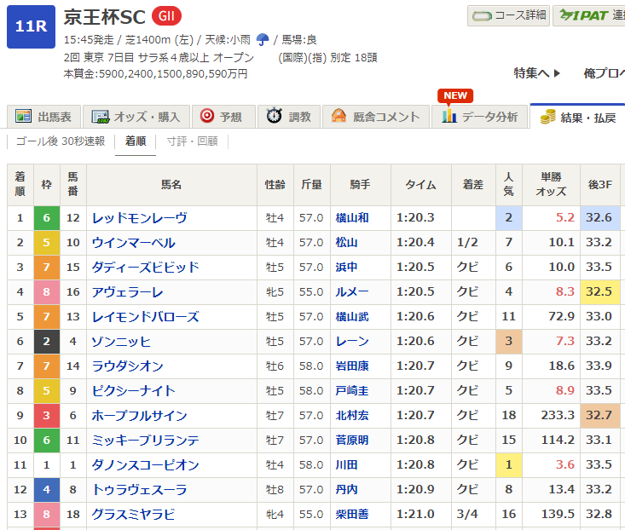Open the オッズ・購入 tab
625x530 pixels.
(x=136, y=117)
